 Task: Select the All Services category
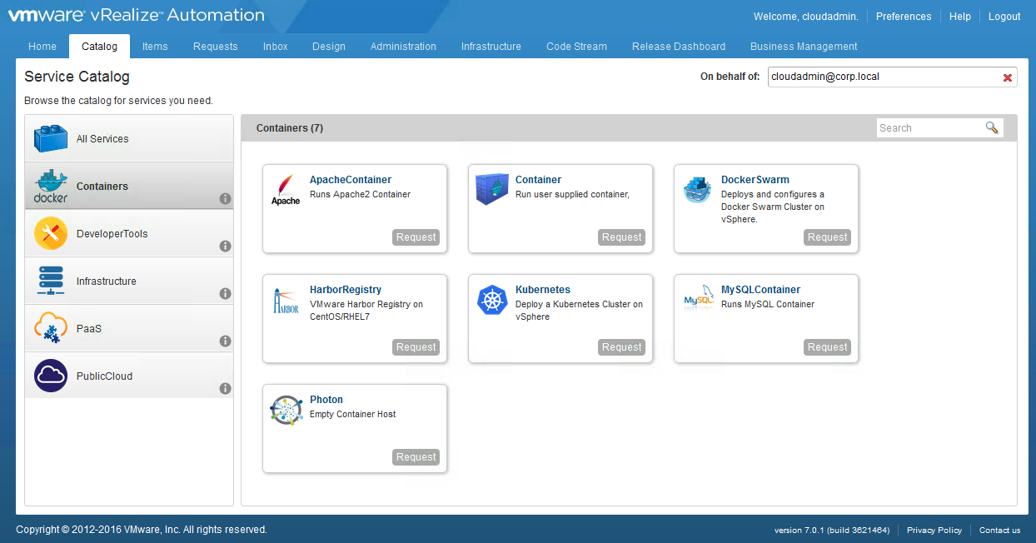[x=129, y=138]
